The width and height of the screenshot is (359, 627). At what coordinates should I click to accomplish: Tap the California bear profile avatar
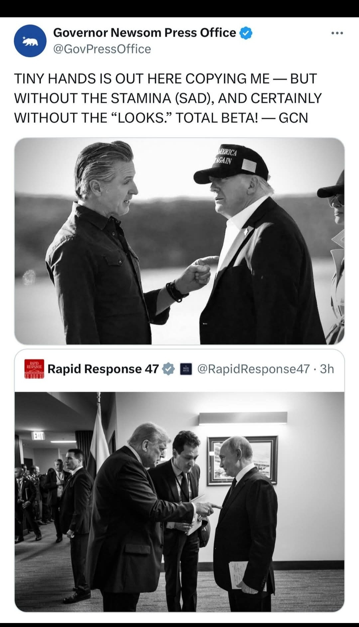tap(30, 41)
